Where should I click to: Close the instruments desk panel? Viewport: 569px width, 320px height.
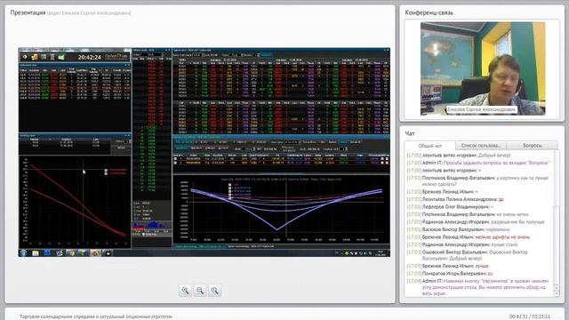(x=129, y=65)
